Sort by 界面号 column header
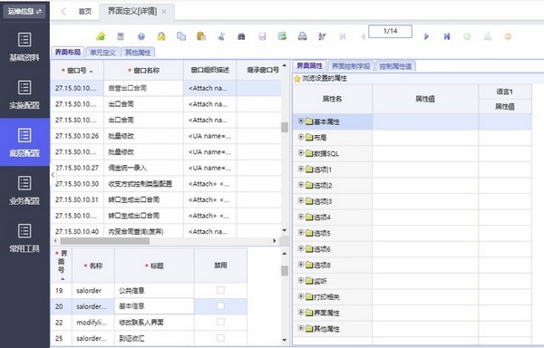Image resolution: width=544 pixels, height=348 pixels. click(x=62, y=266)
